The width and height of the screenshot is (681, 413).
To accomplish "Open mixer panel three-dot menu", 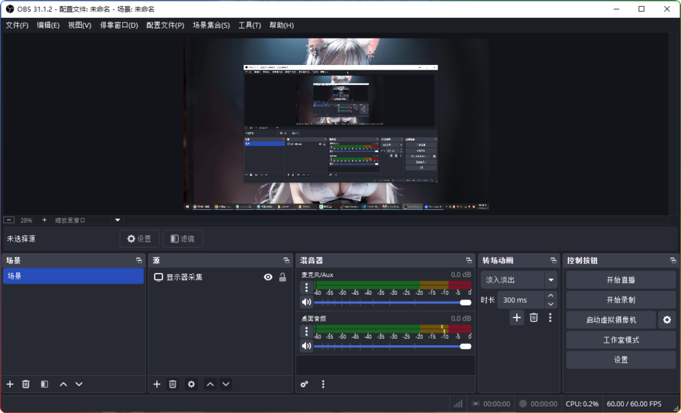I will 323,384.
